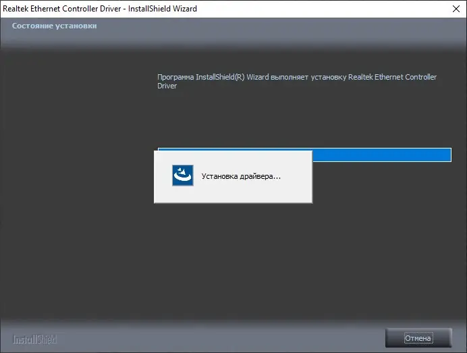Close the InstallShield Wizard window
Image resolution: width=467 pixels, height=353 pixels.
(x=456, y=9)
